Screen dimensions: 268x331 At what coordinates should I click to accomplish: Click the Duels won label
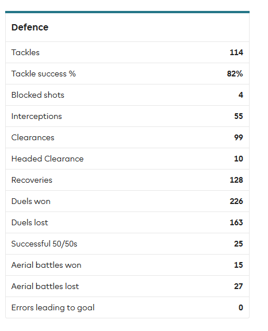pos(31,201)
